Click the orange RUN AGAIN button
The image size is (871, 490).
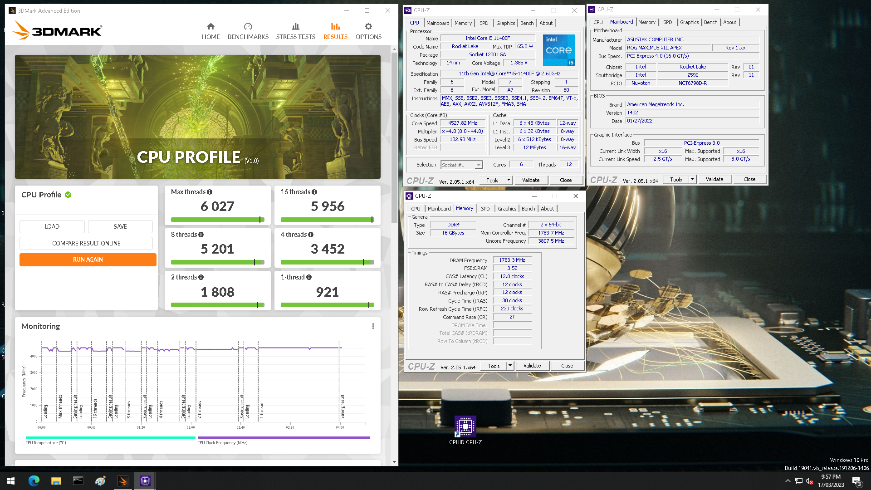[88, 260]
